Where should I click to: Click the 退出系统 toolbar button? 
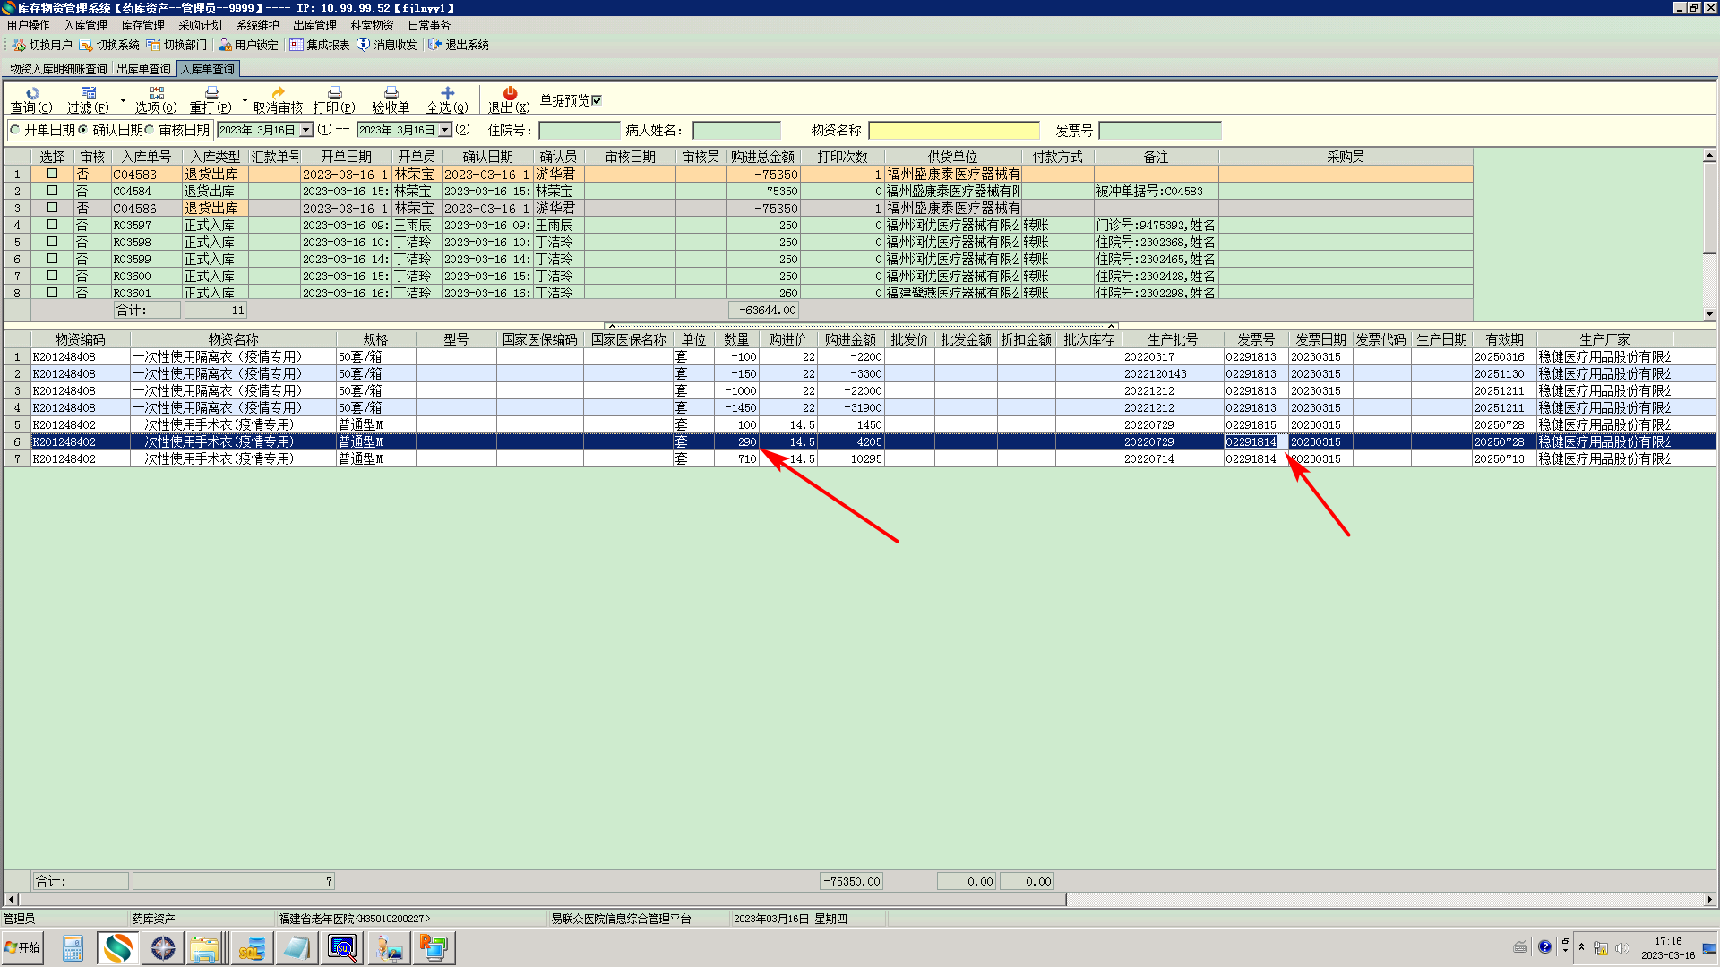pyautogui.click(x=459, y=45)
